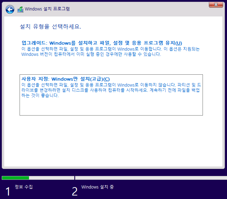Go back with the blue arrow button
This screenshot has height=199, width=227.
click(x=10, y=10)
